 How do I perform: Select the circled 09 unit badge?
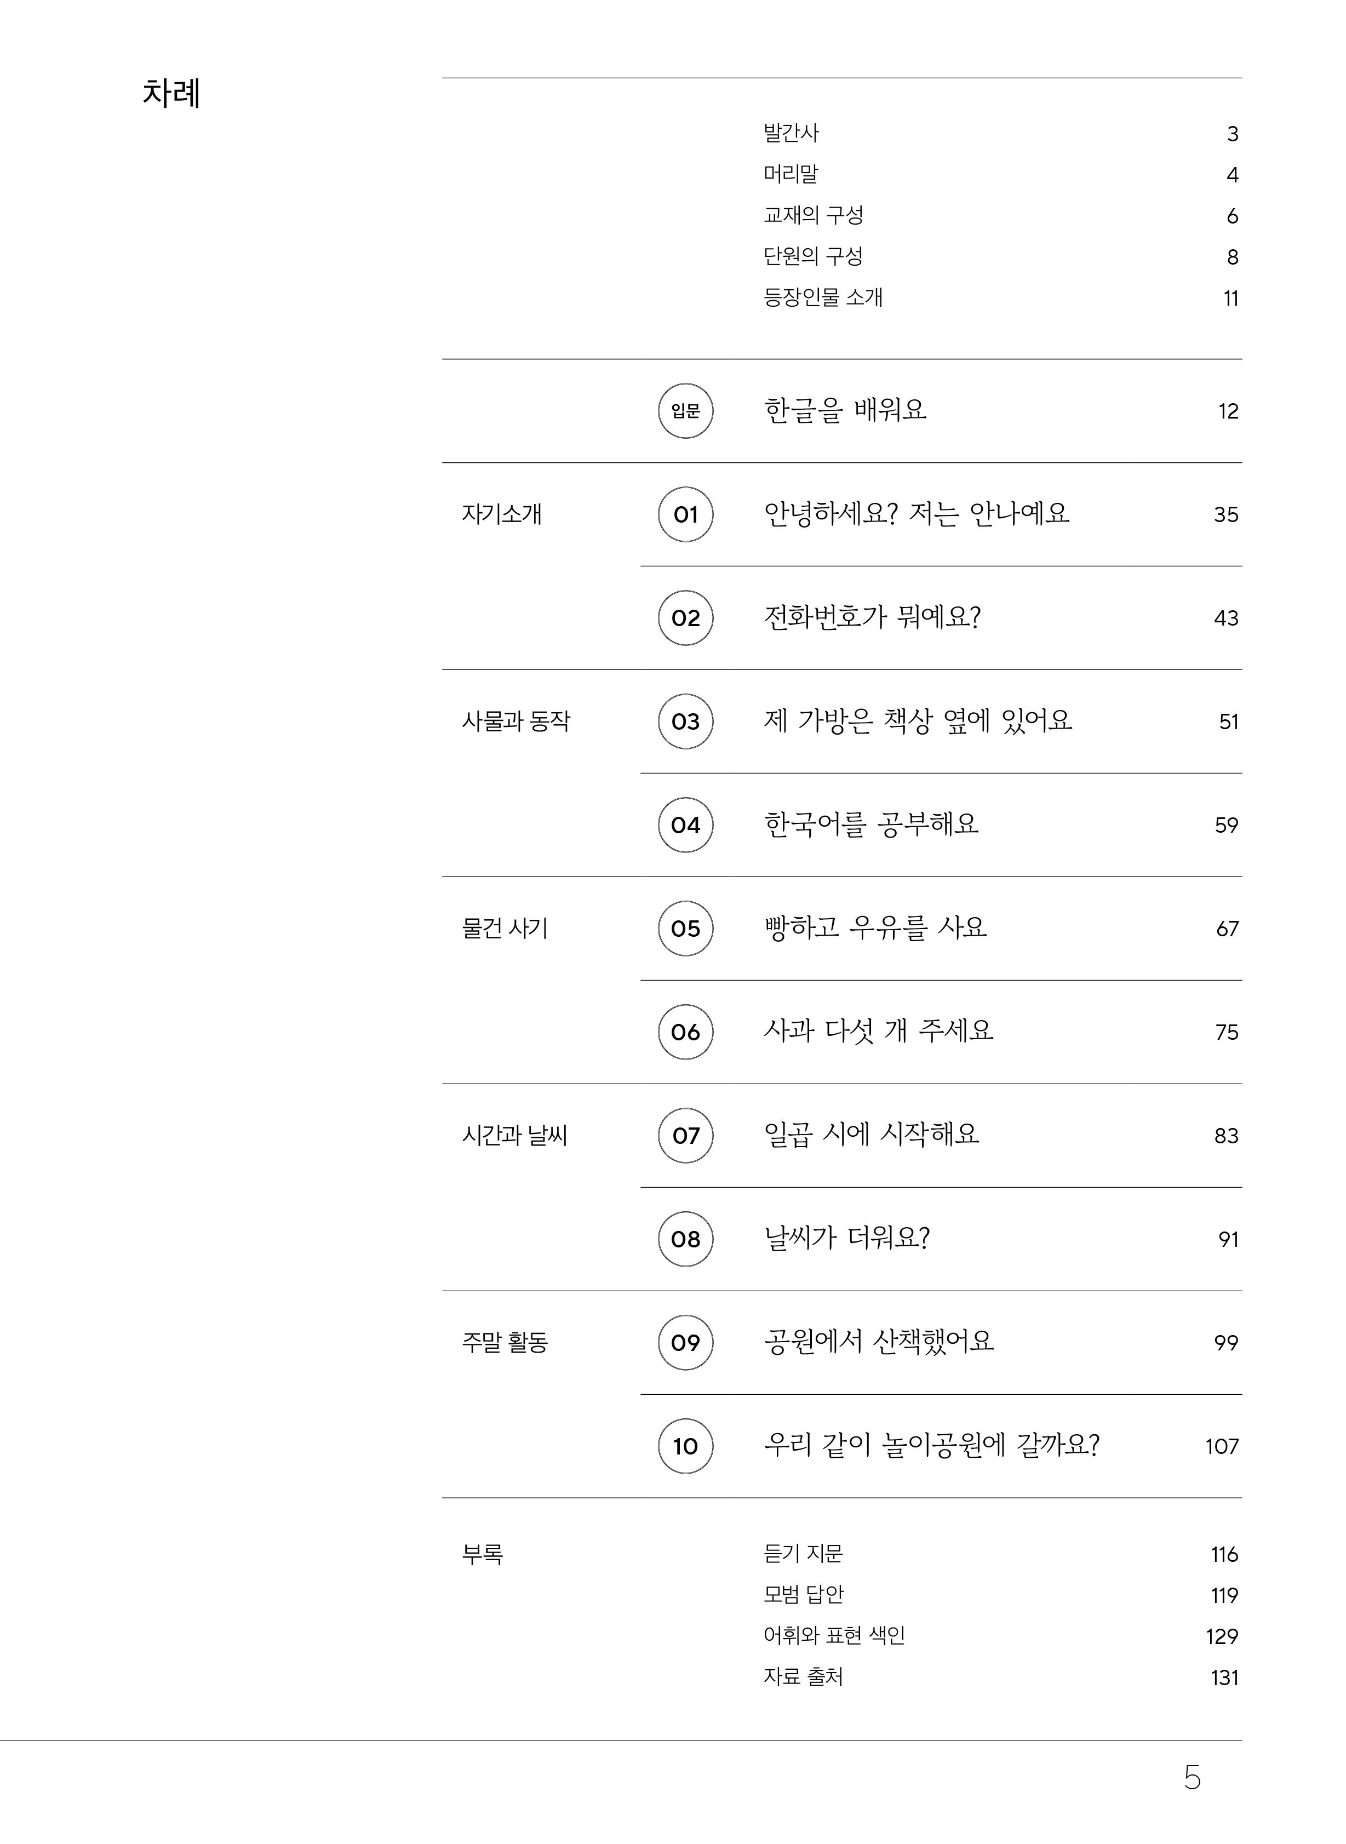685,1342
